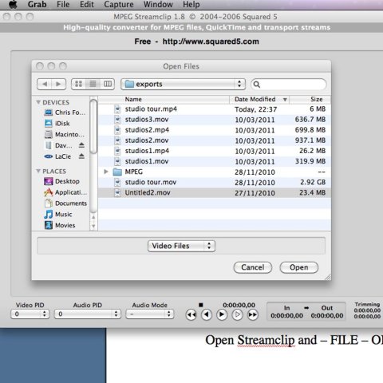The image size is (383, 383).
Task: Sort by the Name column header
Action: [164, 99]
